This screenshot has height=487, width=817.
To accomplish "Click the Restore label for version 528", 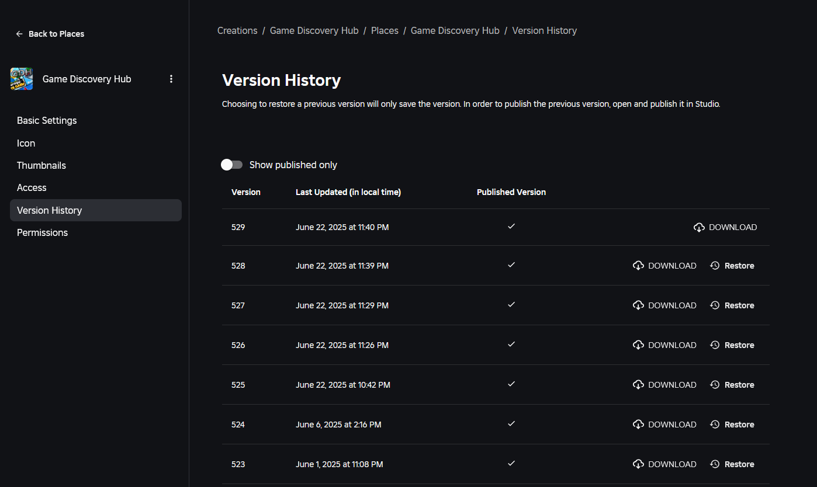I will 739,266.
